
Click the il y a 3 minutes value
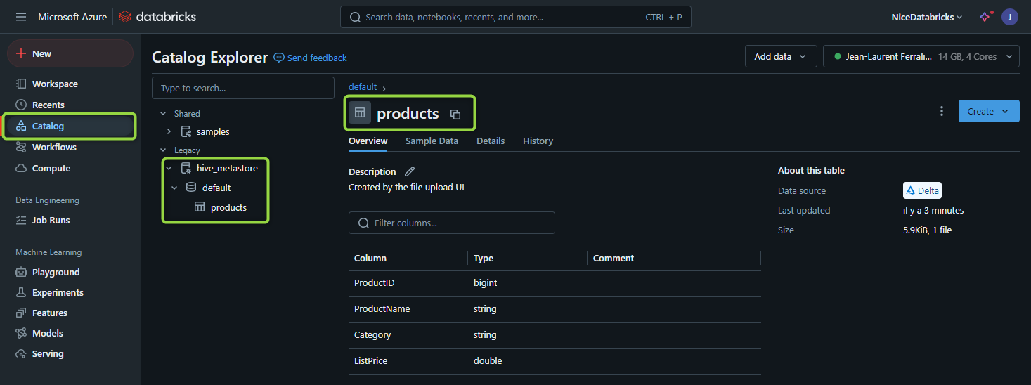933,210
